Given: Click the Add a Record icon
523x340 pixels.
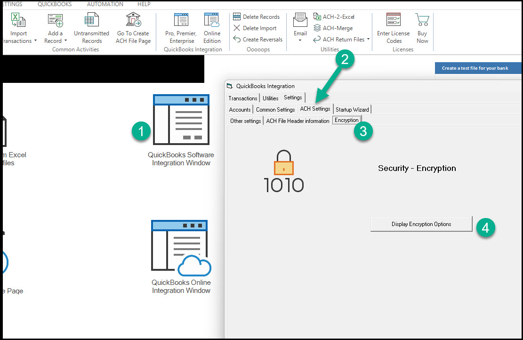Looking at the screenshot, I should tap(56, 20).
